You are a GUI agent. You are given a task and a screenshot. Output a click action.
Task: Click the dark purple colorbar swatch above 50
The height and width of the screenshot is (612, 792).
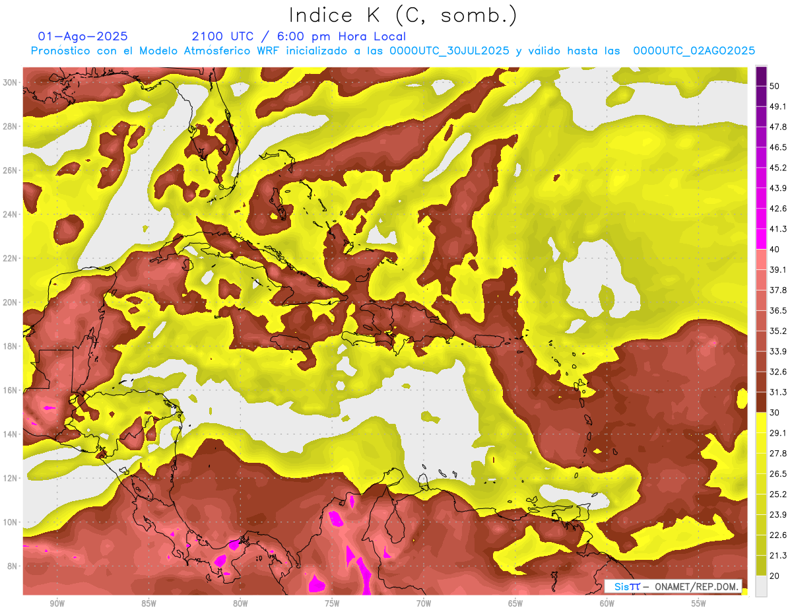coord(761,76)
